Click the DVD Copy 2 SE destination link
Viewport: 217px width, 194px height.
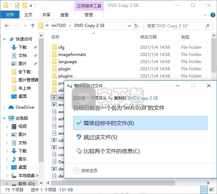click(143, 98)
